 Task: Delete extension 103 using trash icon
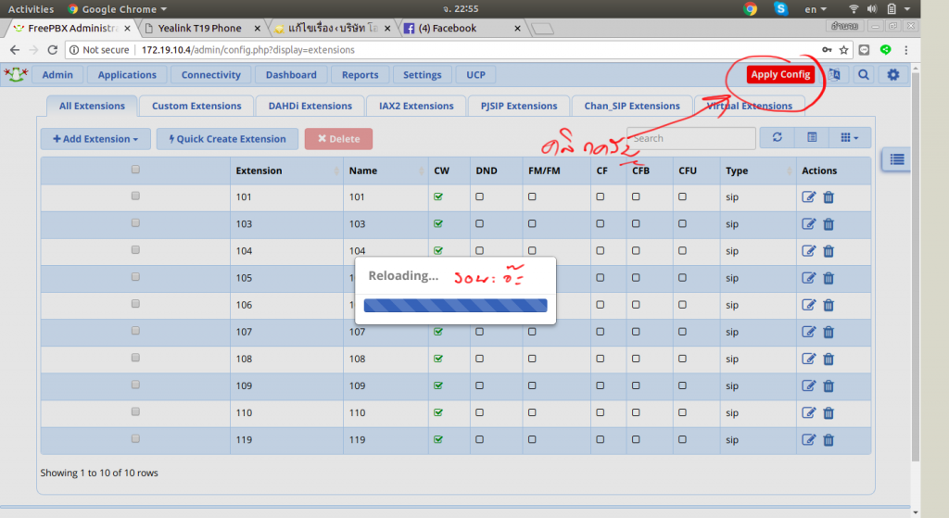829,224
